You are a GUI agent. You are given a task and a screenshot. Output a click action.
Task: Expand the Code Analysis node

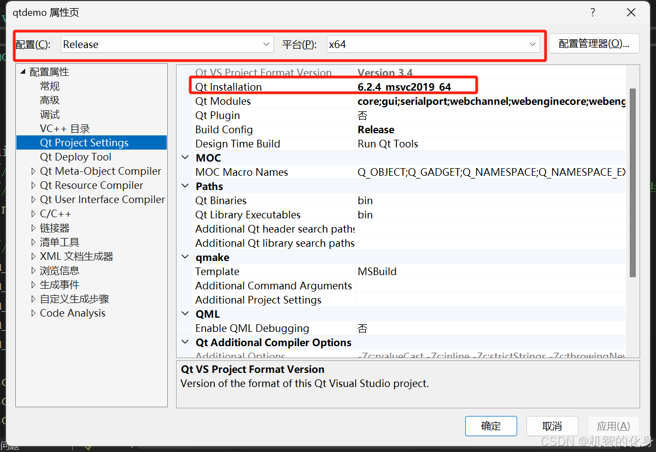[34, 313]
